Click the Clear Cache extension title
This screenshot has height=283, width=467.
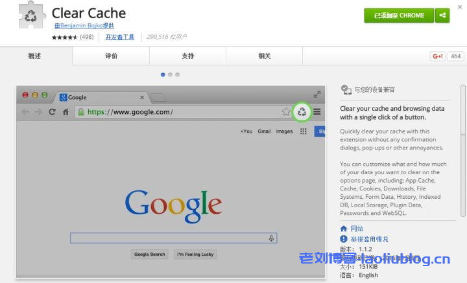tap(89, 13)
